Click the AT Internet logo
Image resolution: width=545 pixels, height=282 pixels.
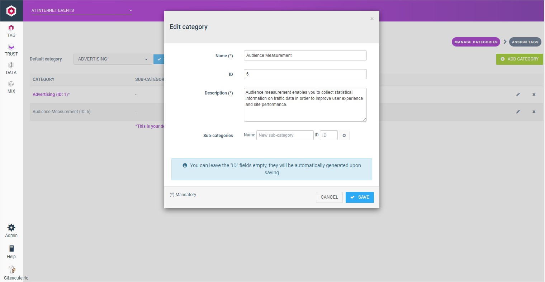click(11, 11)
